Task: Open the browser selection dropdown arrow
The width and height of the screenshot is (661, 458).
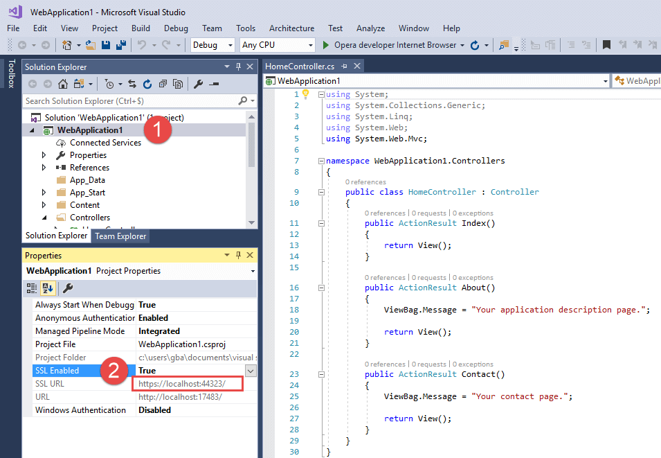Action: (462, 45)
